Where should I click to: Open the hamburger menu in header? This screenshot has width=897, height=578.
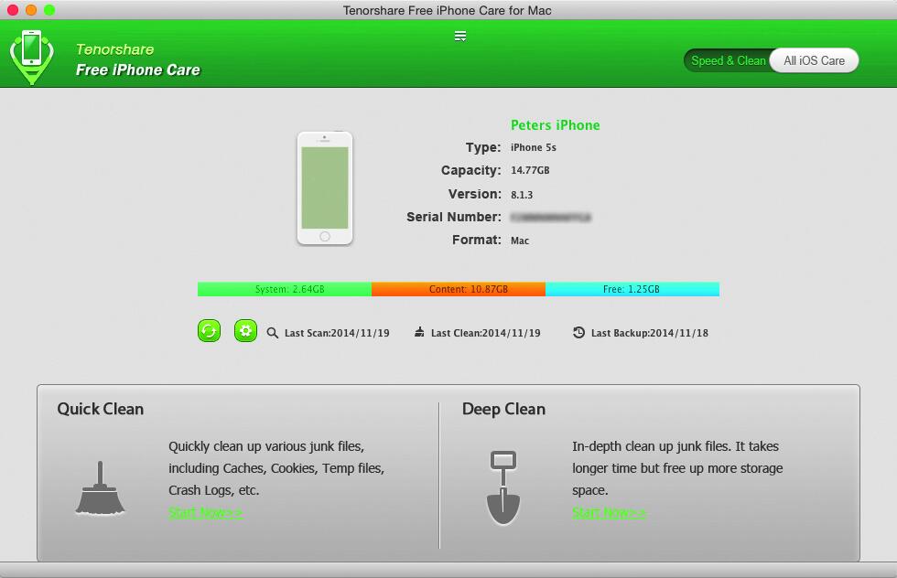459,36
